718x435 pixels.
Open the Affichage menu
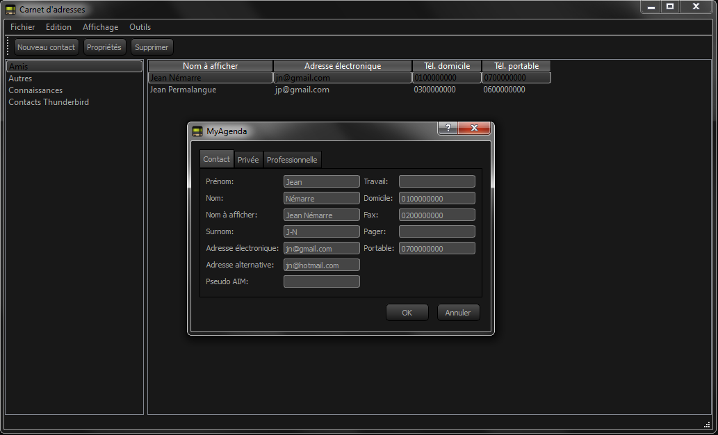coord(100,27)
